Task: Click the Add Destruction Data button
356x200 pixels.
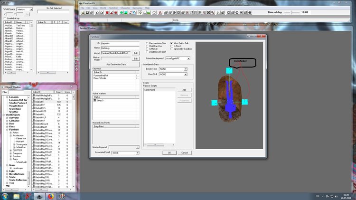Action: (x=116, y=64)
